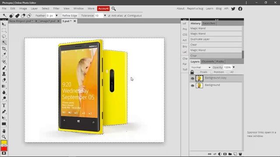The width and height of the screenshot is (280, 157).
Task: Select the Rectangle shape tool
Action: pyautogui.click(x=4, y=124)
